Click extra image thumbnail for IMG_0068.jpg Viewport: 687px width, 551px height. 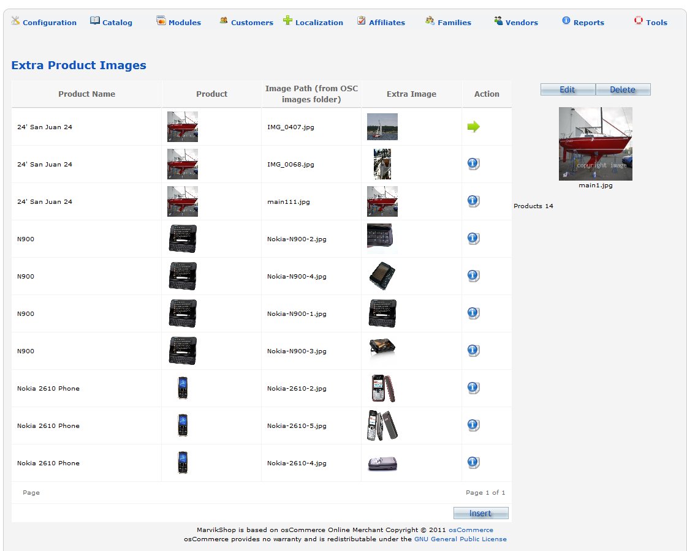pos(382,164)
